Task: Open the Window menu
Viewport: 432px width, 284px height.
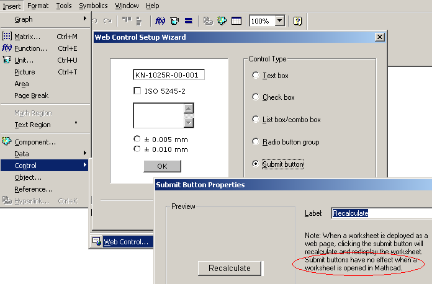Action: pyautogui.click(x=127, y=6)
